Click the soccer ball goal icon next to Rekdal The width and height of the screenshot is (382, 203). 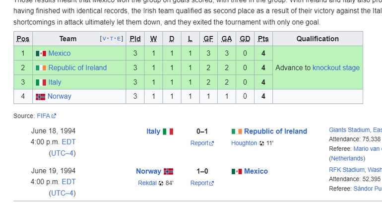click(x=161, y=183)
